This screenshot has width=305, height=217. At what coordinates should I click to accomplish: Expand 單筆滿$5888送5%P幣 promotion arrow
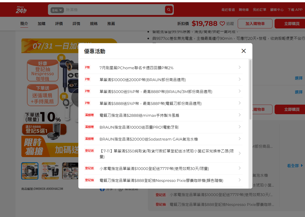240,103
